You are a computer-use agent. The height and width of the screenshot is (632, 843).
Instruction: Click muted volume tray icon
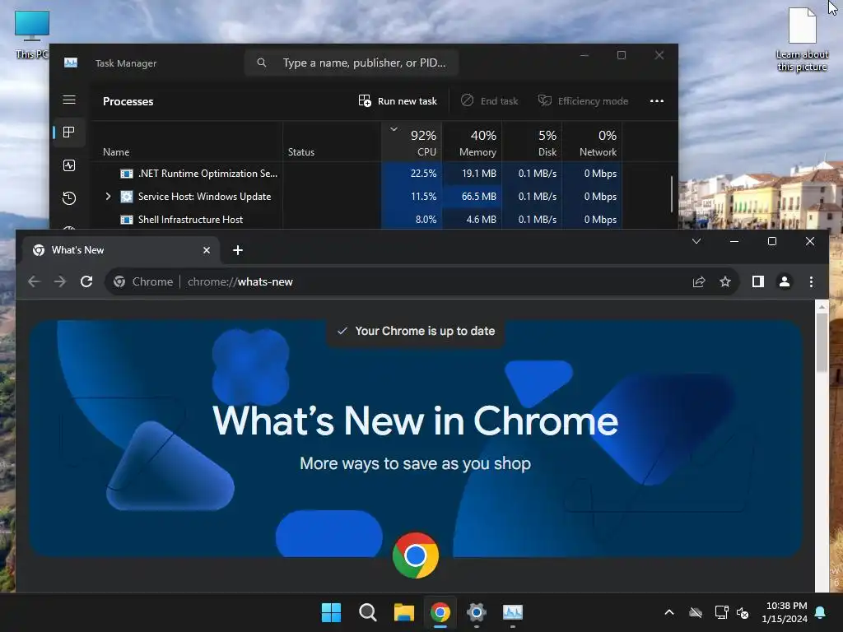[743, 612]
